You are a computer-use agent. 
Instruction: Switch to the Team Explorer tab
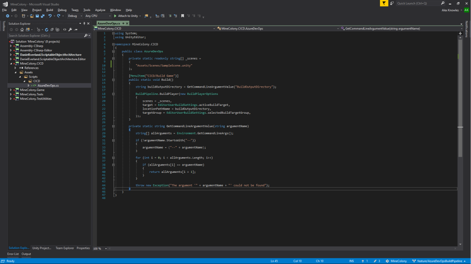pyautogui.click(x=64, y=248)
